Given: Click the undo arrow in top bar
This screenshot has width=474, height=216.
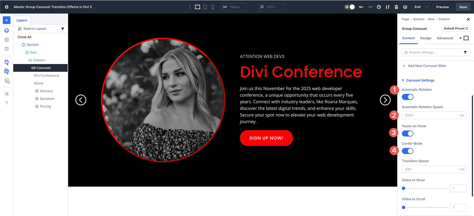Looking at the screenshot, I should point(361,7).
